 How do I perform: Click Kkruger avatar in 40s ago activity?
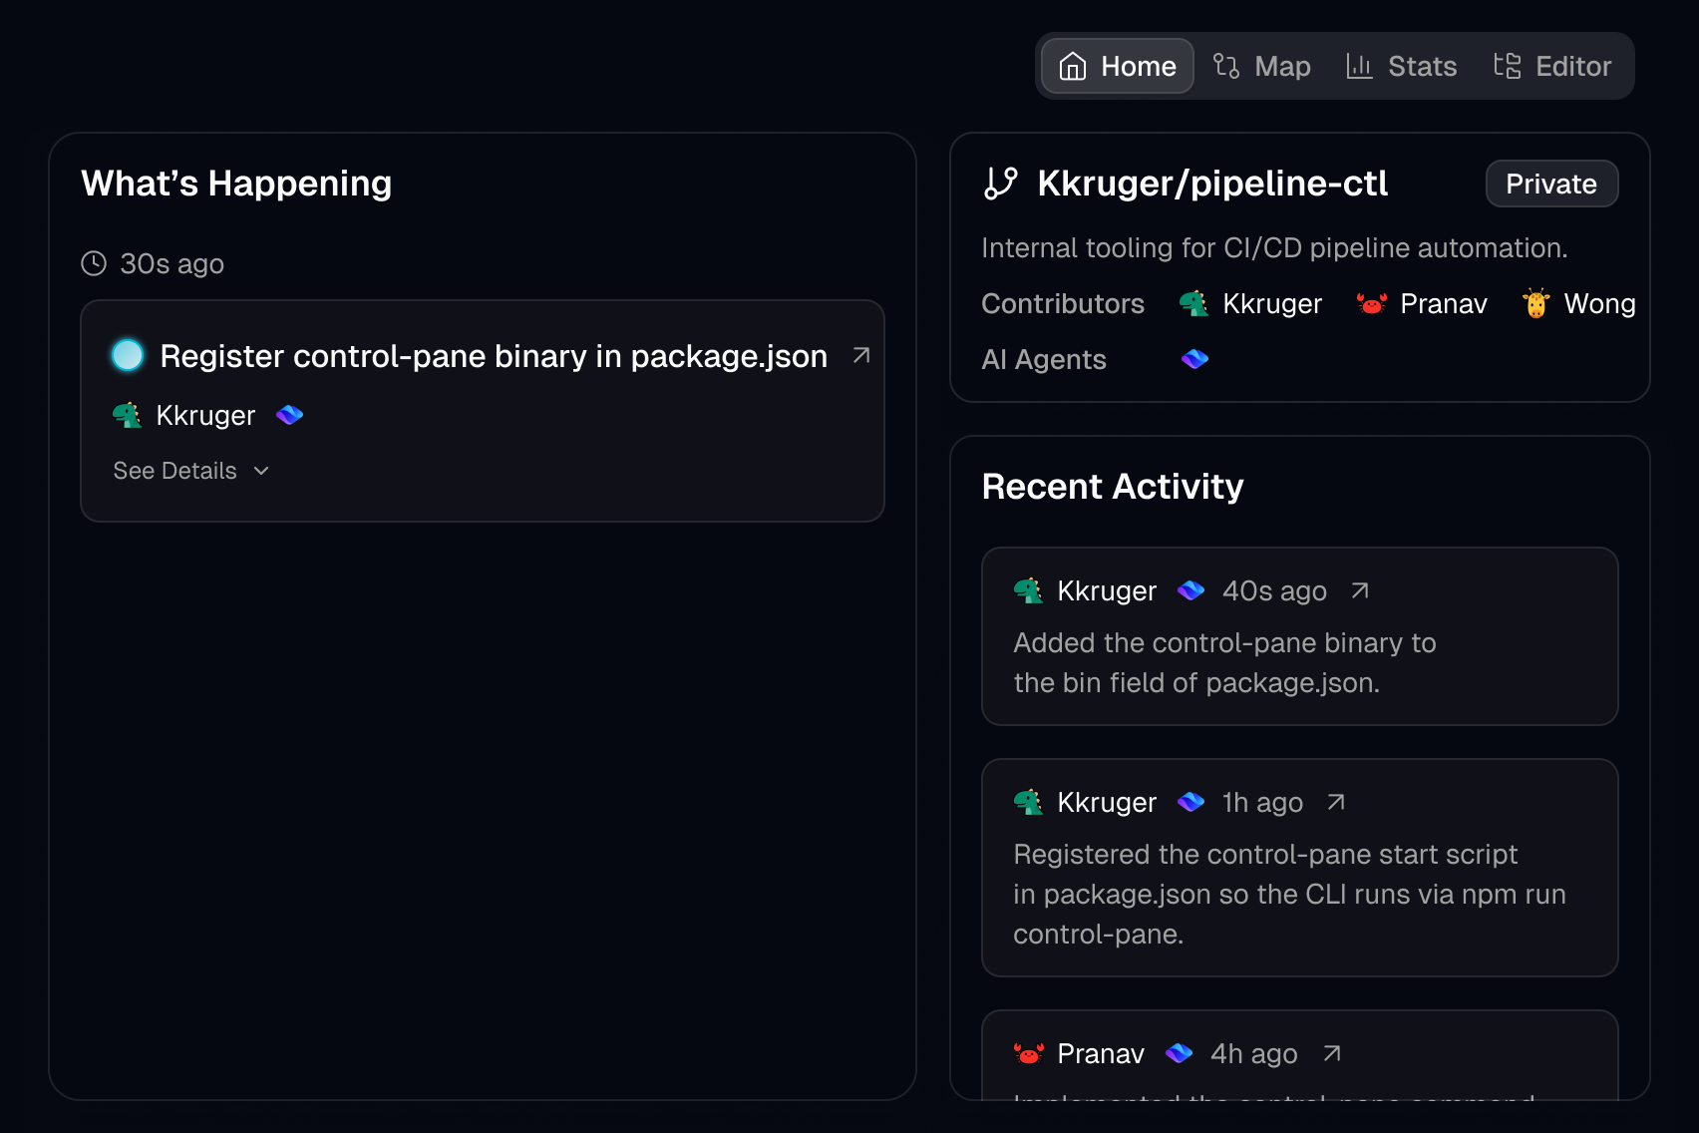point(1028,590)
